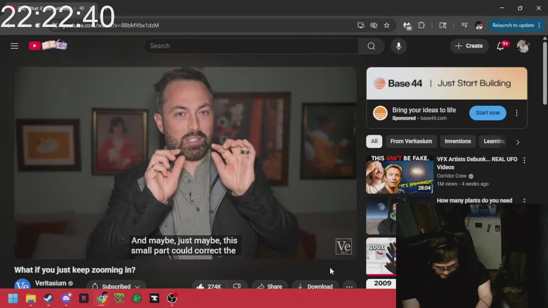Open Corridor Crew channel link
Image resolution: width=548 pixels, height=308 pixels.
451,176
